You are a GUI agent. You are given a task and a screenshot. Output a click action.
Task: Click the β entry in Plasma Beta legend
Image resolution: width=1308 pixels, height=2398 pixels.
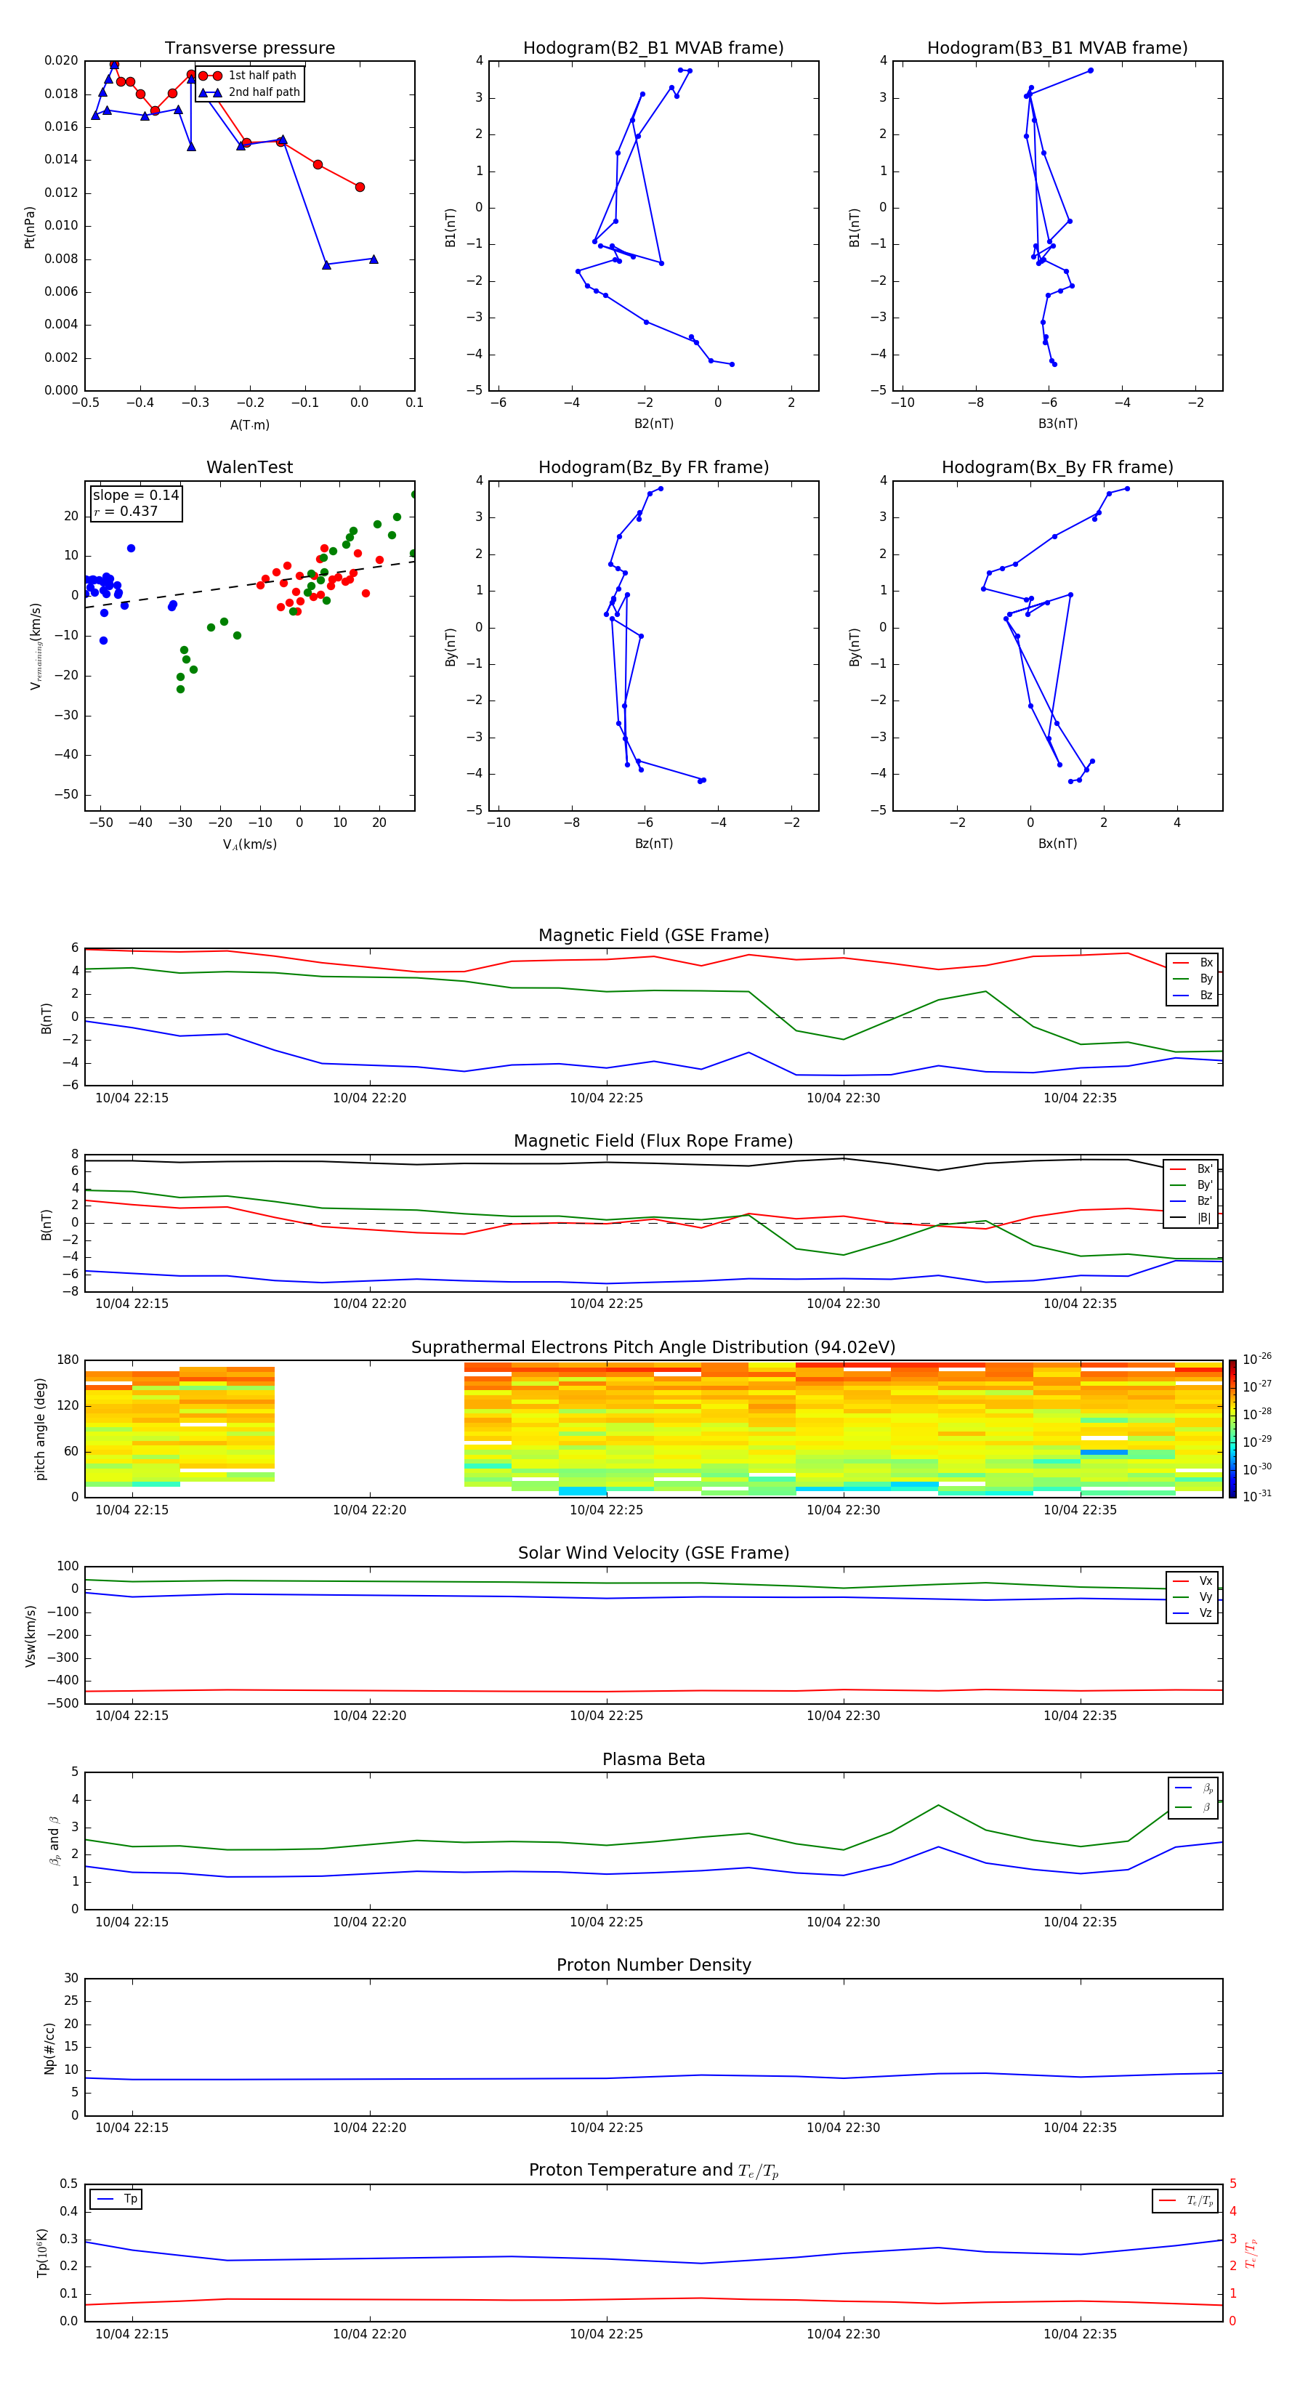coord(1193,1807)
